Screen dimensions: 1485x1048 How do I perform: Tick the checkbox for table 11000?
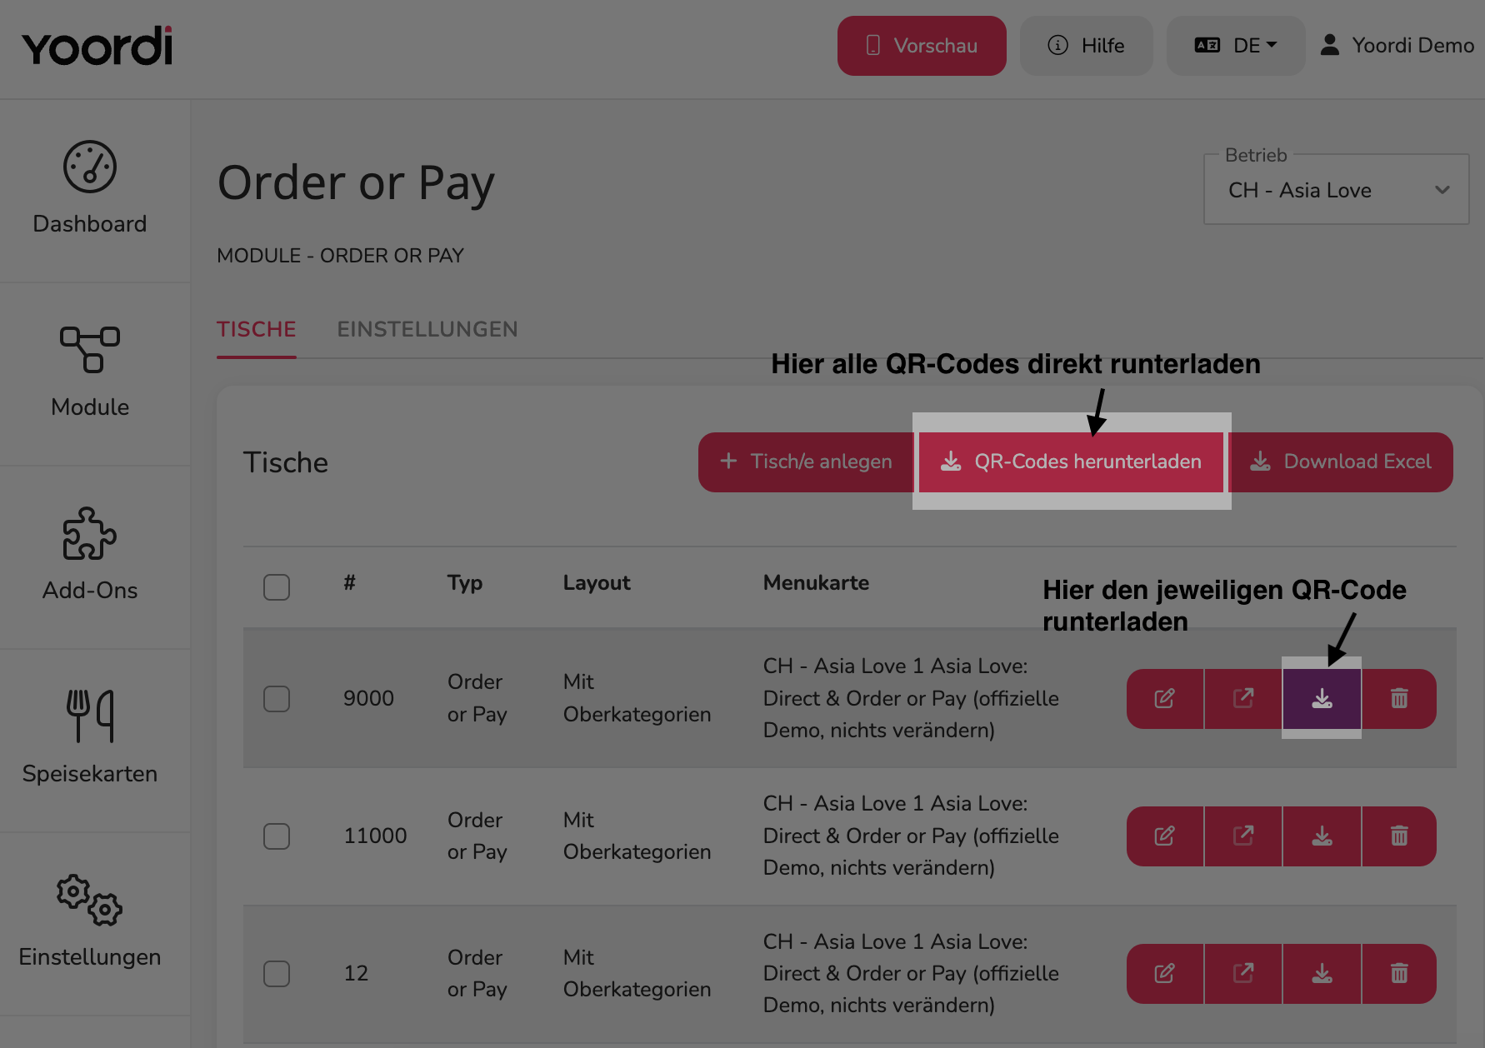pyautogui.click(x=277, y=836)
